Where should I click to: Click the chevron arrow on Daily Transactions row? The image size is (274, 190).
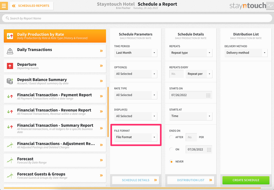(x=101, y=51)
